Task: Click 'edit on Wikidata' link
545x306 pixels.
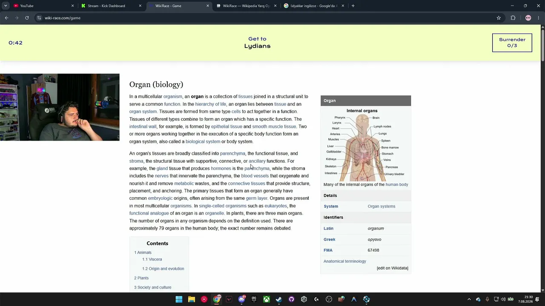Action: point(393,268)
